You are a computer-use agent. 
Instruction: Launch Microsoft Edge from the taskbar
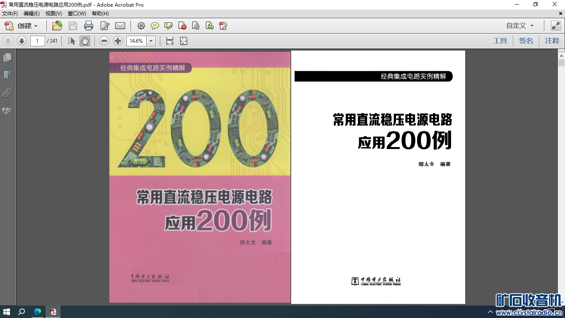click(38, 312)
